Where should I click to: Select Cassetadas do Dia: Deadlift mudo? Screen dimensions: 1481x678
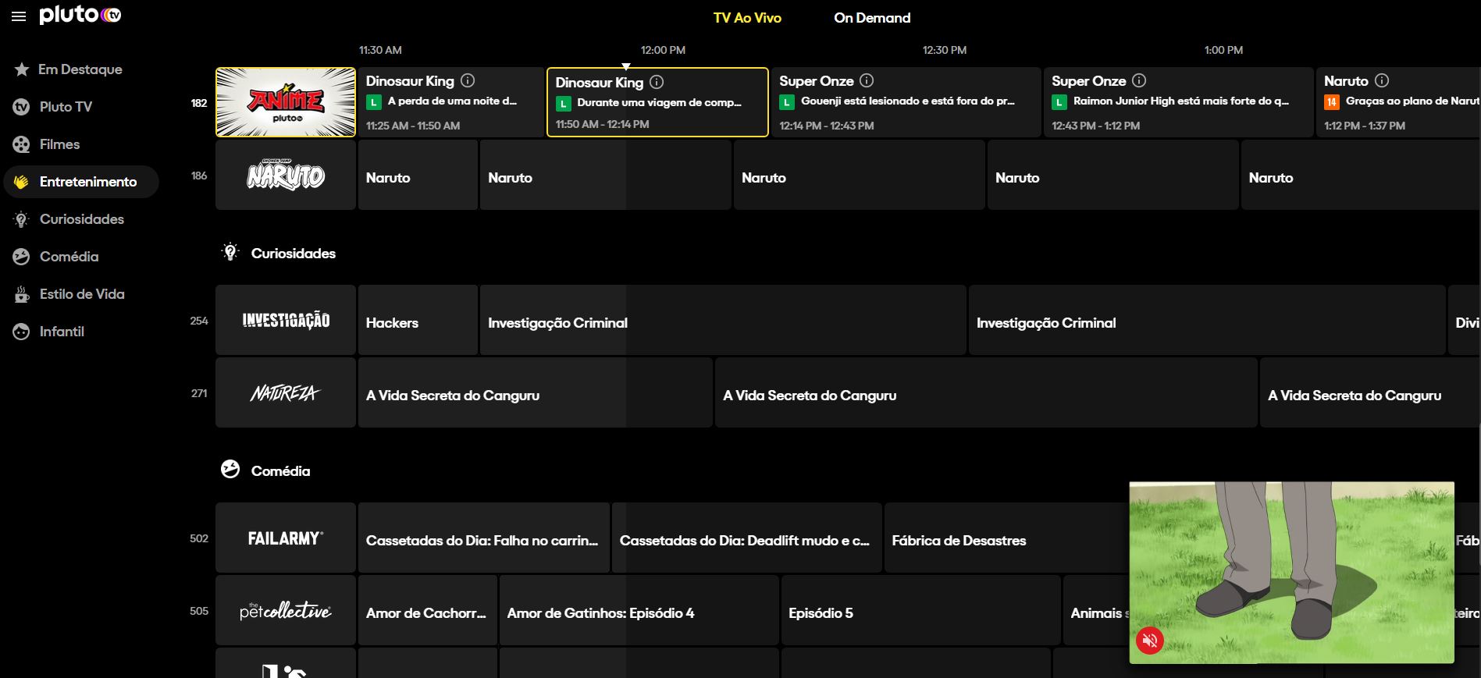point(747,538)
